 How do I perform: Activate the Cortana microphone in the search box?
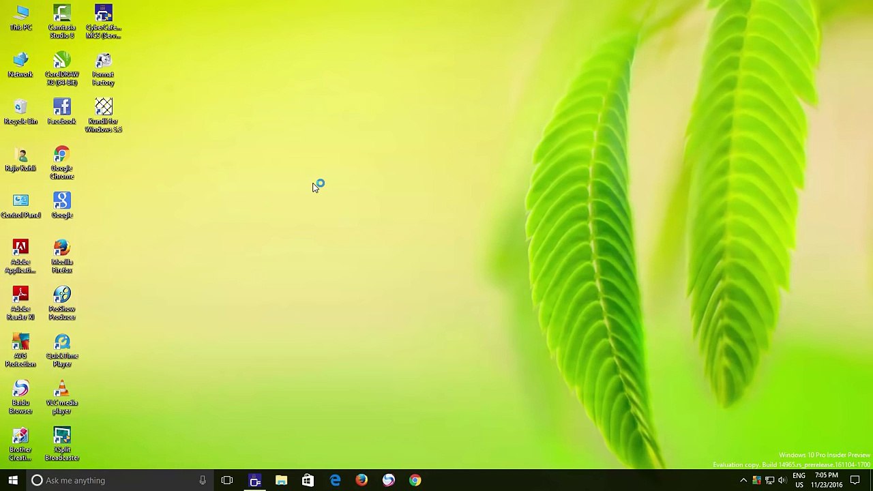[x=203, y=480]
